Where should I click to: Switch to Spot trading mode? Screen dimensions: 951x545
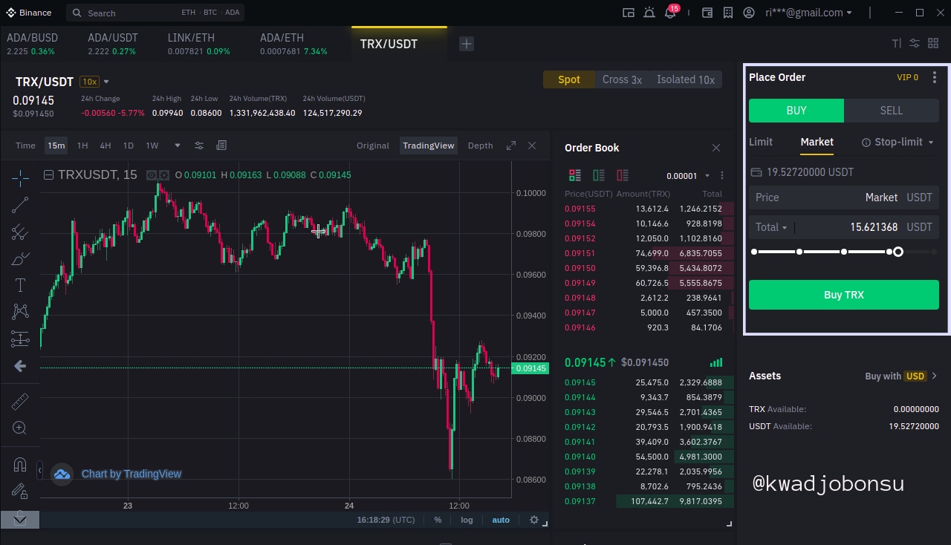pos(569,79)
